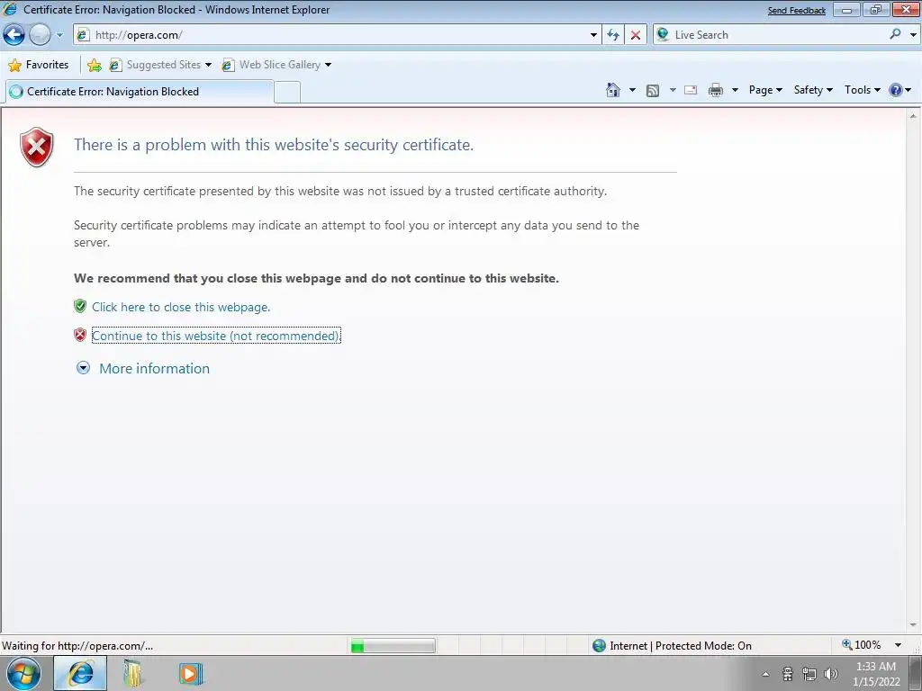922x691 pixels.
Task: Click the page icon in address bar
Action: pos(84,35)
